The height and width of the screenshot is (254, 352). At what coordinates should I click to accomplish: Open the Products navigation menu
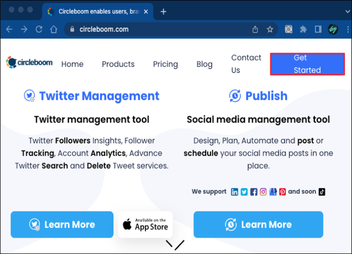[x=118, y=64]
